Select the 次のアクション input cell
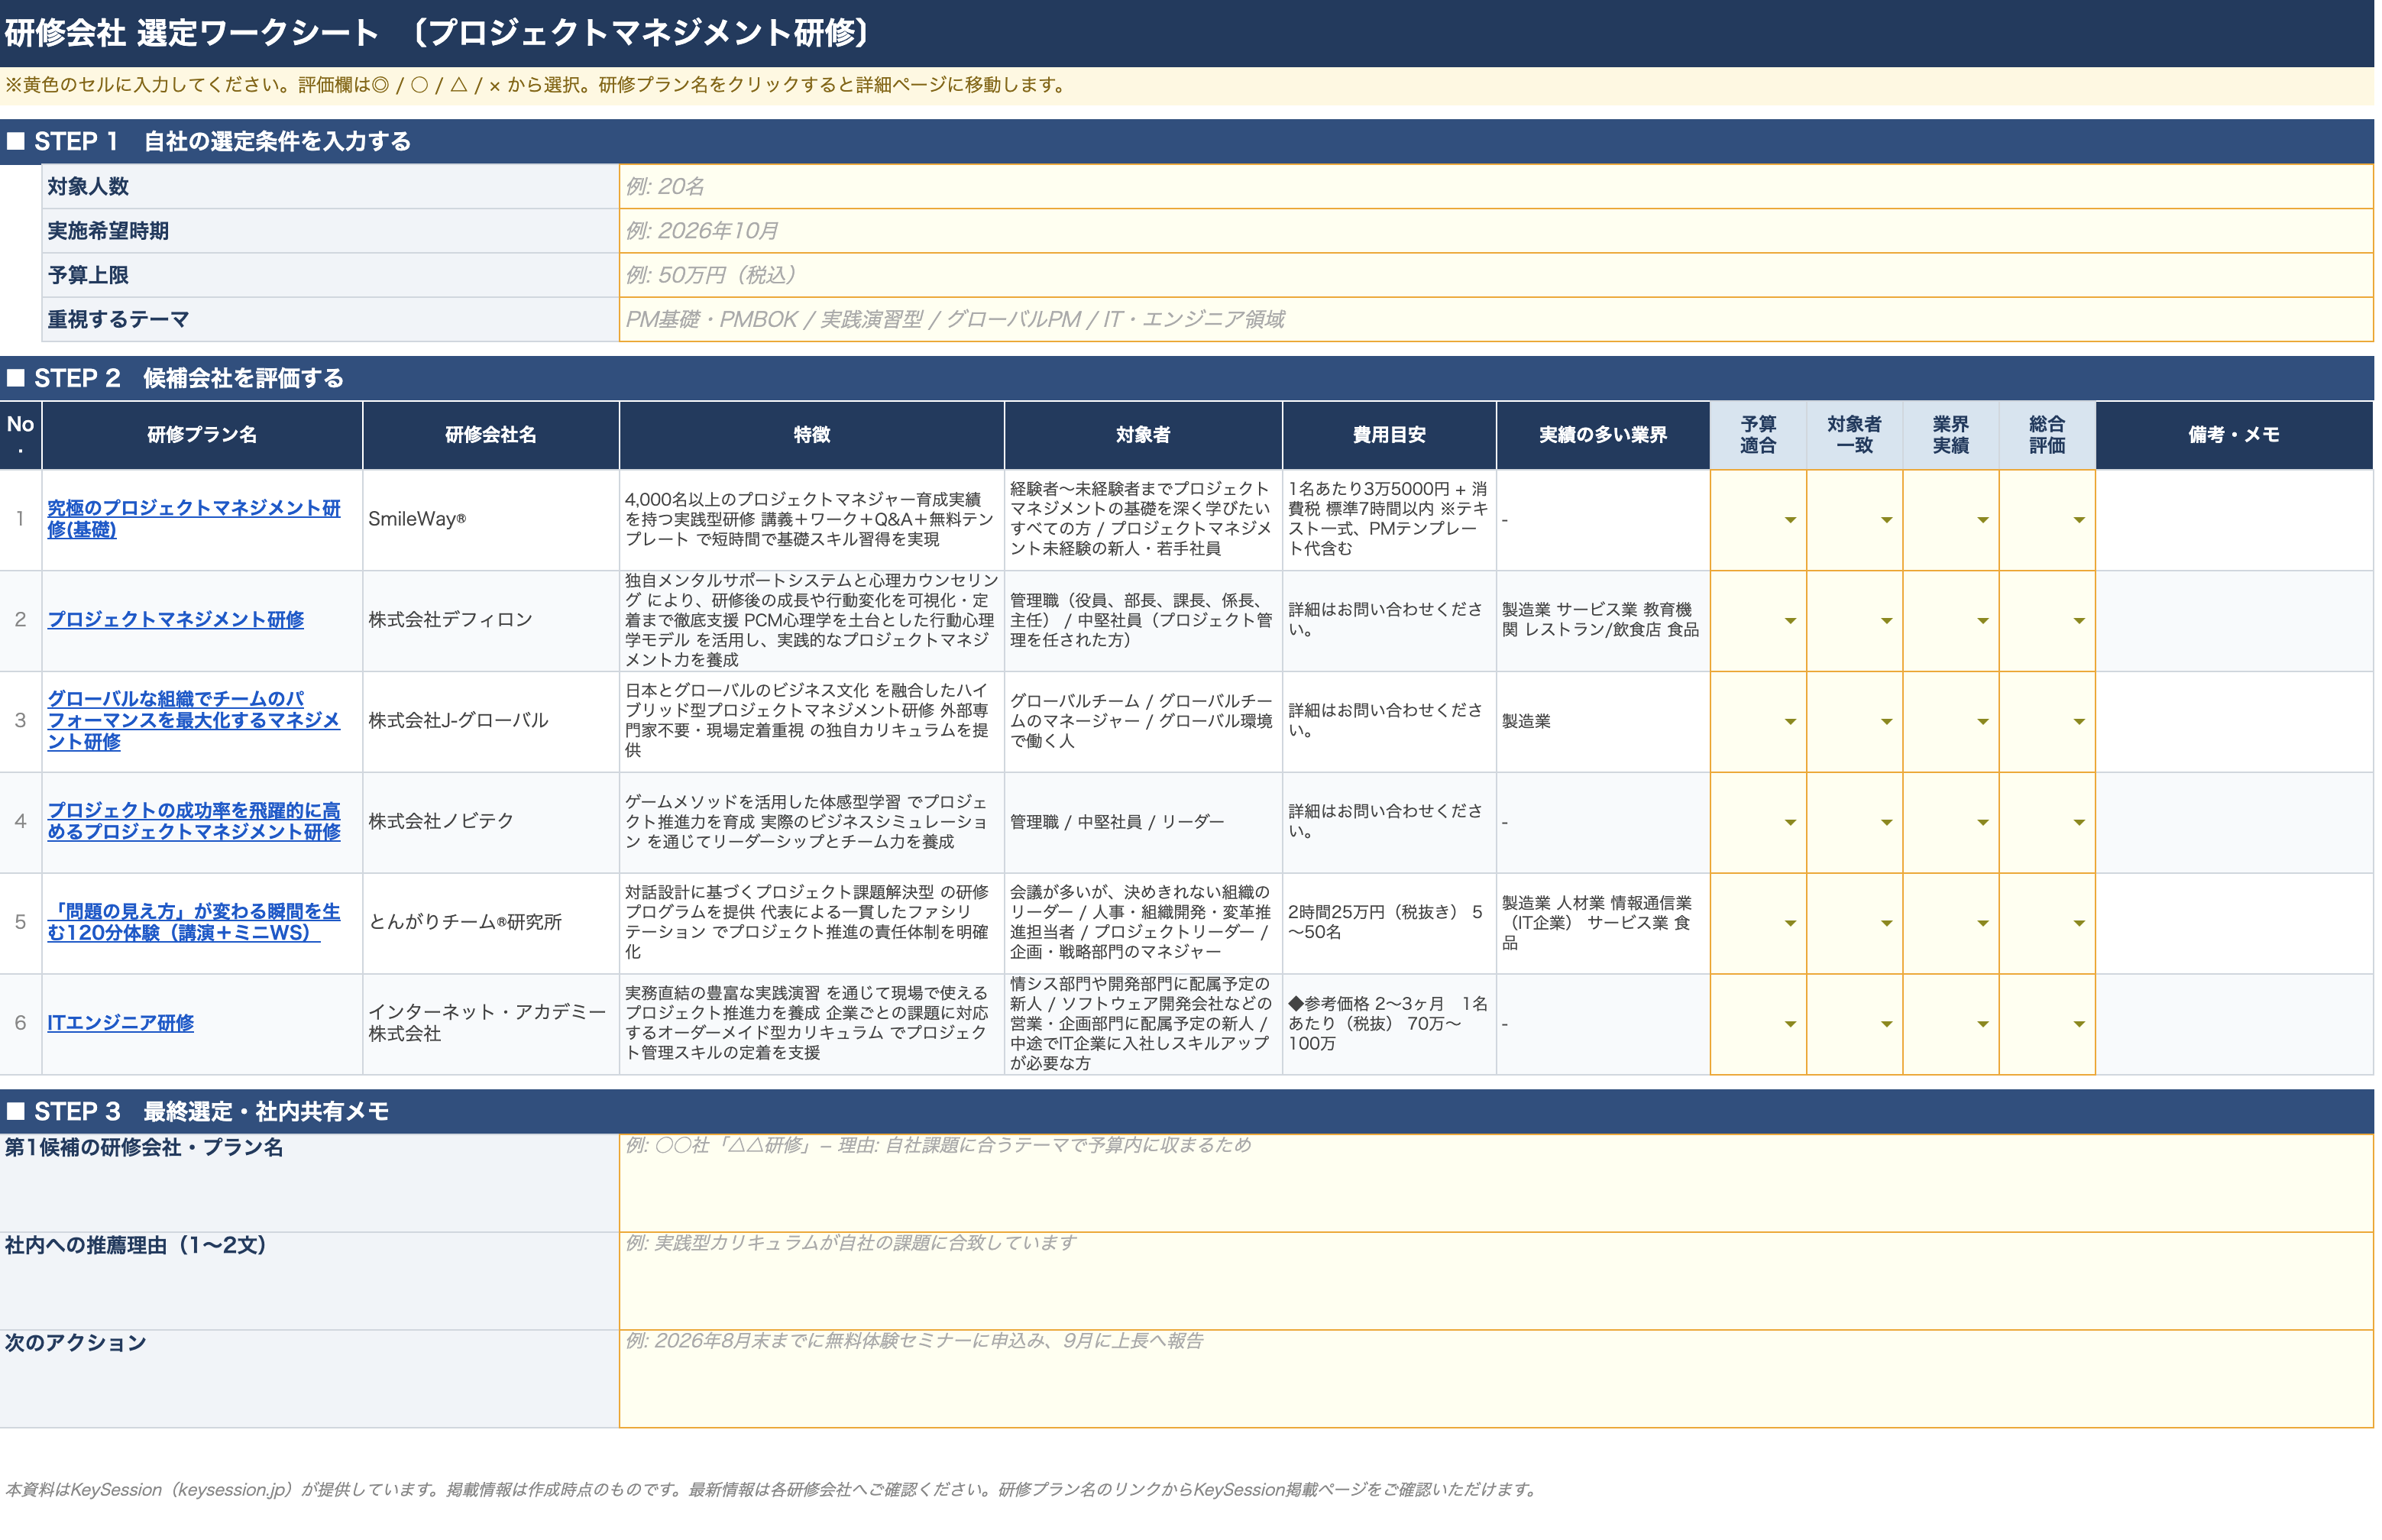2382x1540 pixels. (x=1496, y=1380)
